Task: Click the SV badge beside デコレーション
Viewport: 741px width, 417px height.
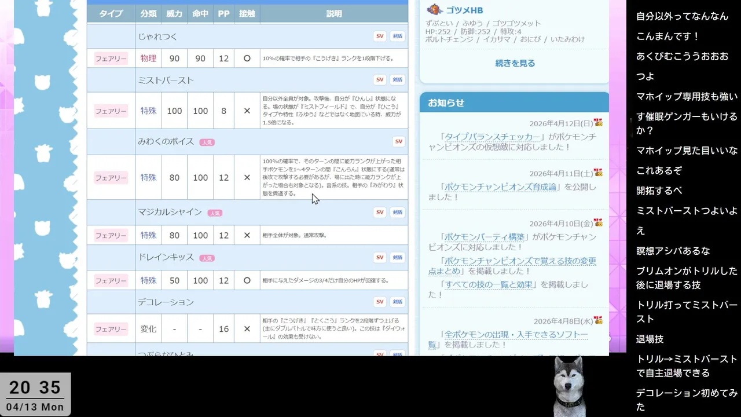Action: point(380,302)
